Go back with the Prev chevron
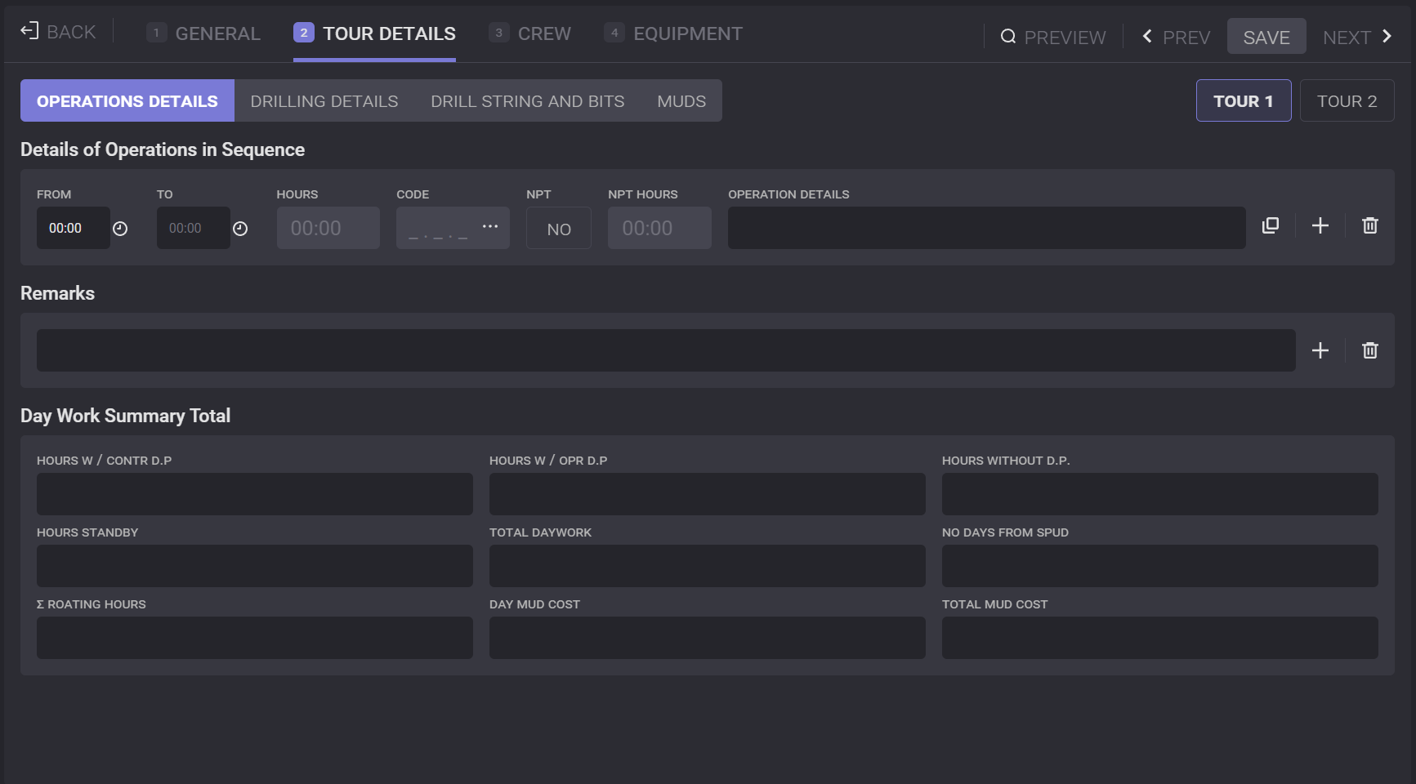Screen dimensions: 1416x784 pyautogui.click(x=1148, y=37)
